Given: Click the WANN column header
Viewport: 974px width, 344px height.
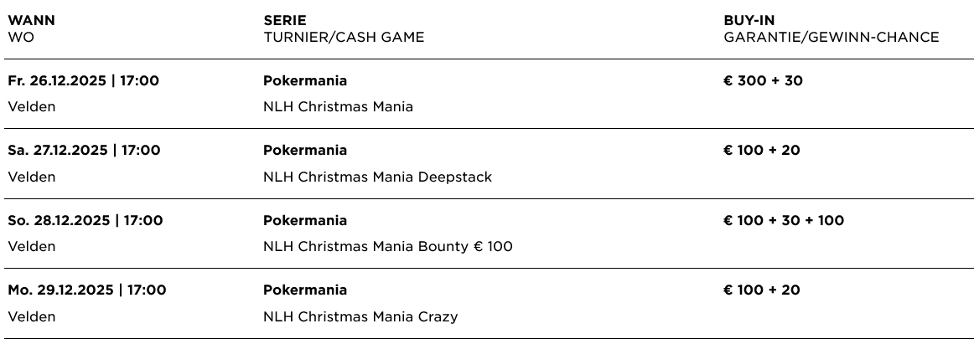Looking at the screenshot, I should 31,20.
